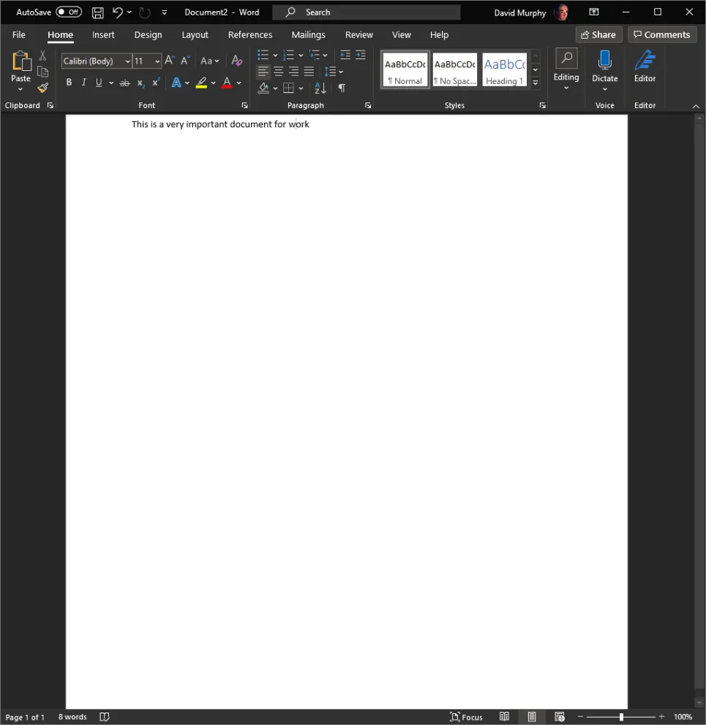Click the numbered list icon
Image resolution: width=706 pixels, height=725 pixels.
[x=288, y=56]
